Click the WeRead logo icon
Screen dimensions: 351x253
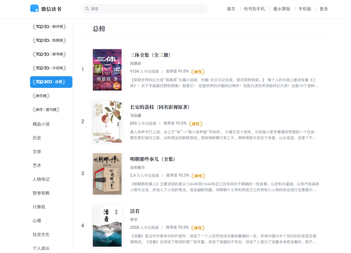point(34,9)
